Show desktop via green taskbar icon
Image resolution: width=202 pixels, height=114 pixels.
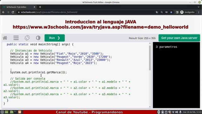tap(7, 112)
